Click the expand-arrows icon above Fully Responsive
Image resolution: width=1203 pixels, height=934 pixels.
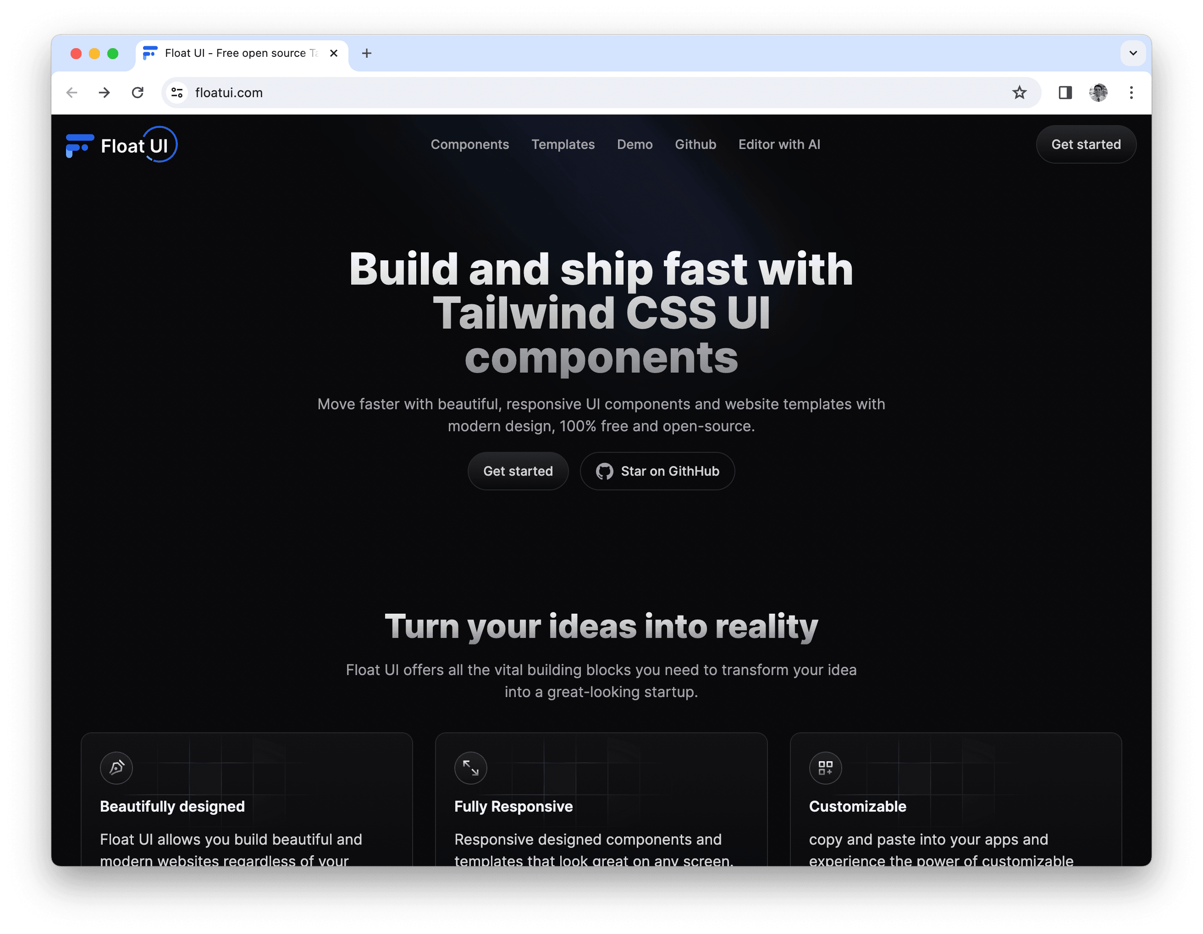click(470, 768)
